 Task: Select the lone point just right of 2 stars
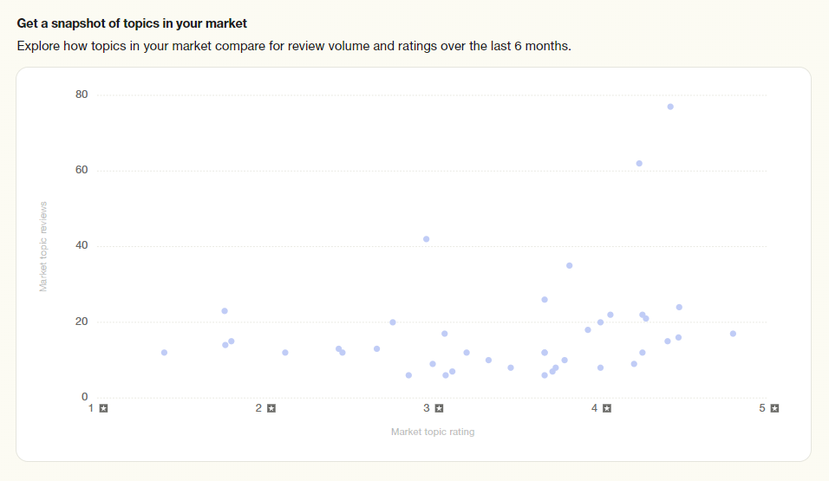[285, 353]
